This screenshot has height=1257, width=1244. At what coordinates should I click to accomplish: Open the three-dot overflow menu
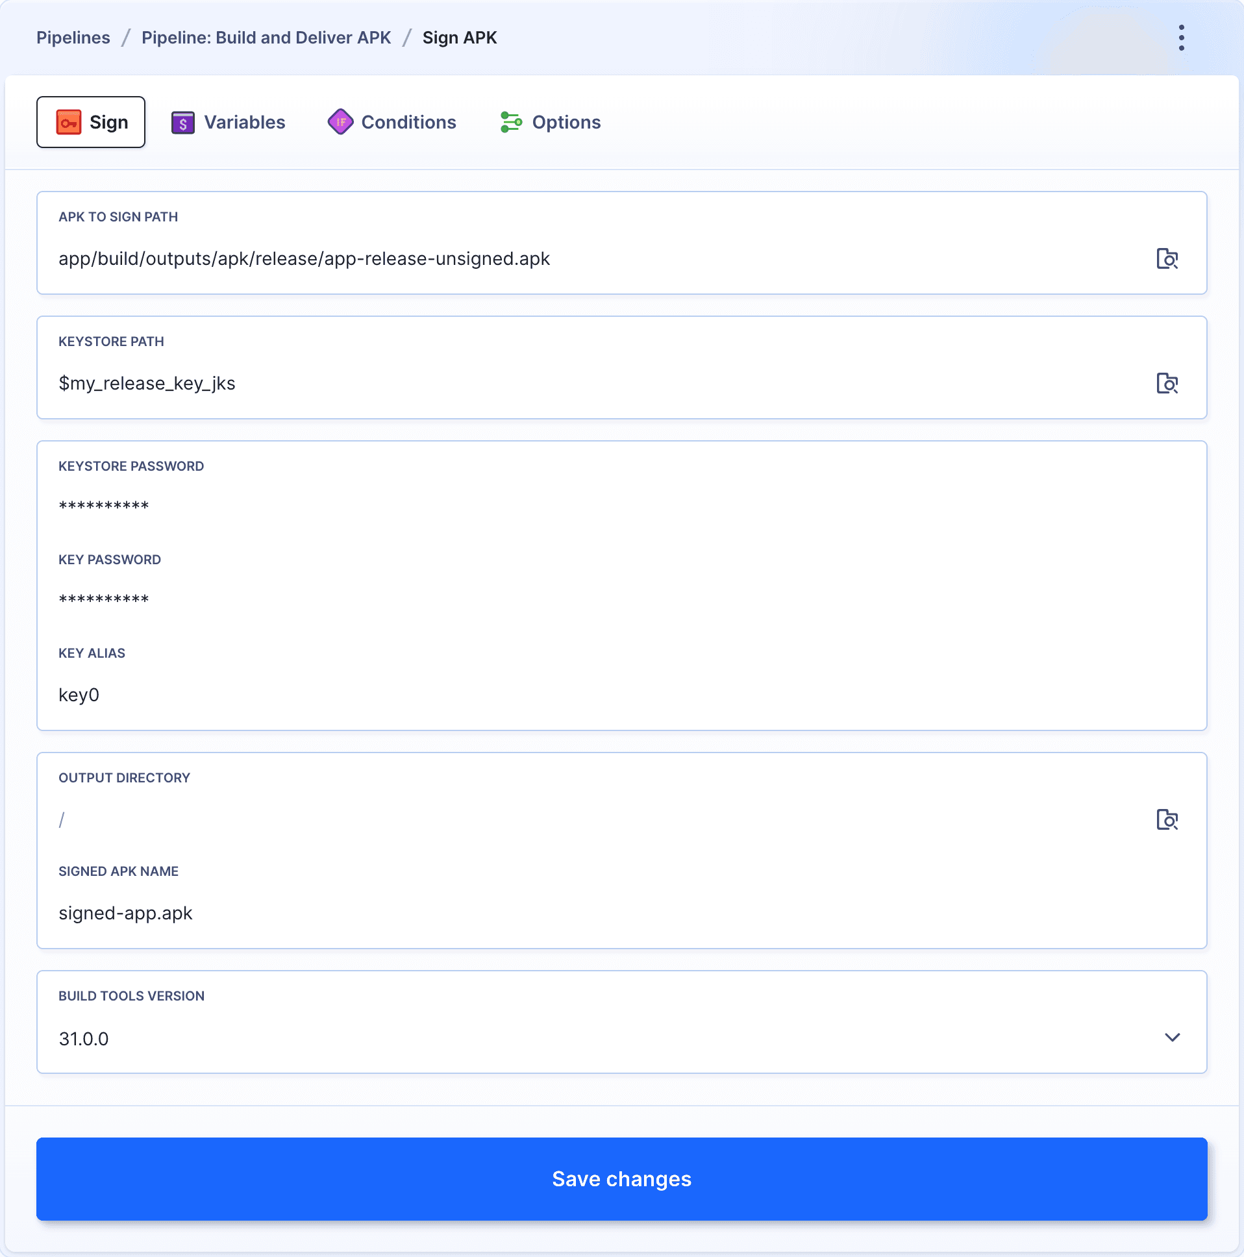tap(1181, 37)
